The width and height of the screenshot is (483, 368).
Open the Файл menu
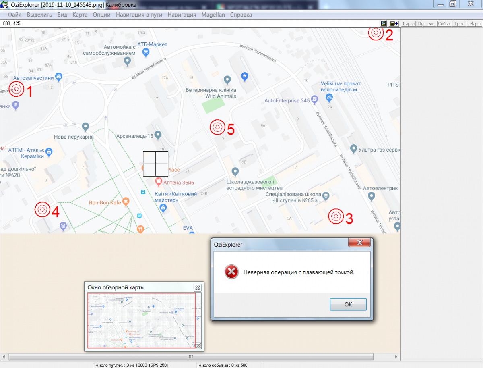(x=15, y=15)
